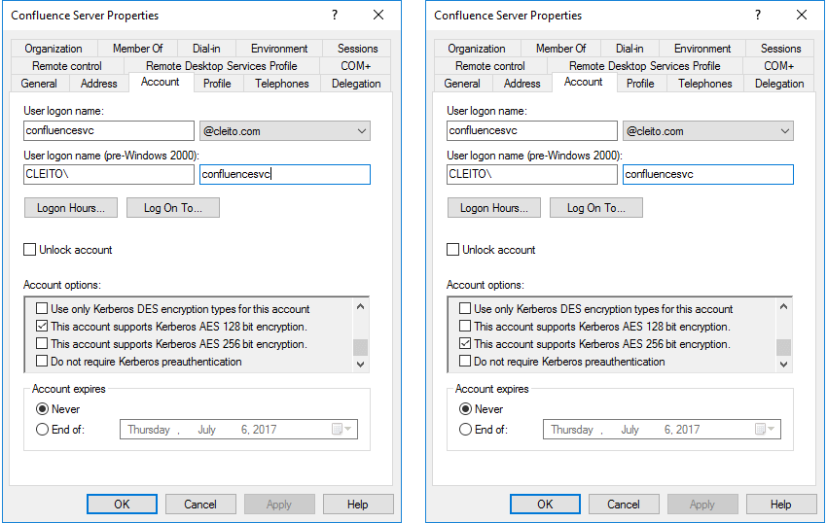Image resolution: width=827 pixels, height=523 pixels.
Task: Switch to Environment tab in left dialog
Action: [x=279, y=49]
